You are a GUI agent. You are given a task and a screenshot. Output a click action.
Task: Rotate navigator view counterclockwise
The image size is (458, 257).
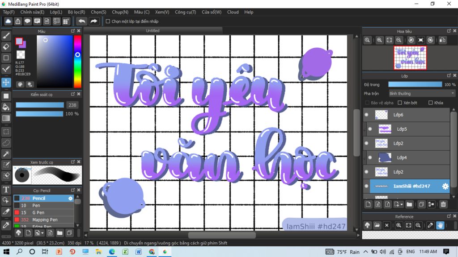tap(411, 40)
